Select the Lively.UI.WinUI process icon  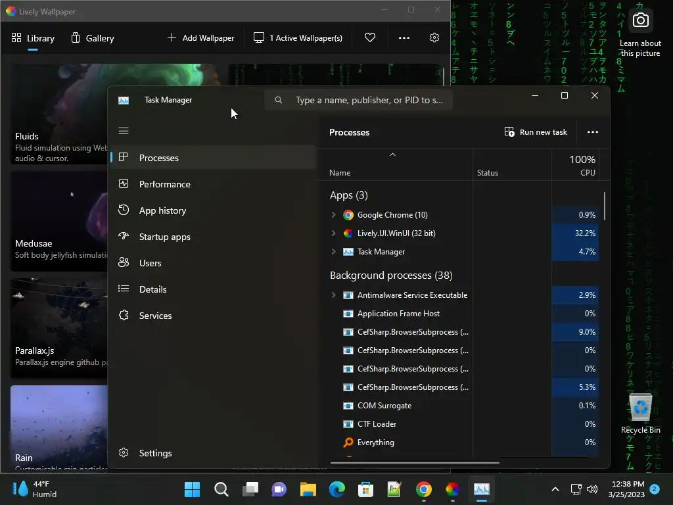348,233
